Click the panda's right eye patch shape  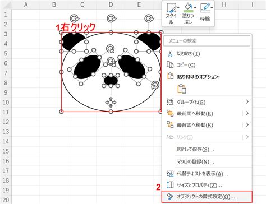click(132, 67)
